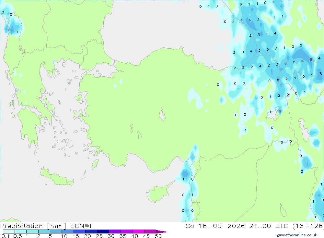Select the legend label "5"

point(50,236)
